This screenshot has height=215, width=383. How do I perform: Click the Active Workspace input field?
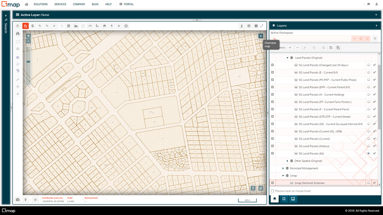click(311, 39)
